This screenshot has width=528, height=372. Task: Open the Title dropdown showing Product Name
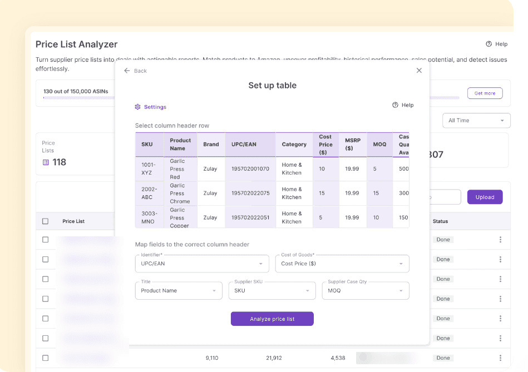tap(179, 290)
